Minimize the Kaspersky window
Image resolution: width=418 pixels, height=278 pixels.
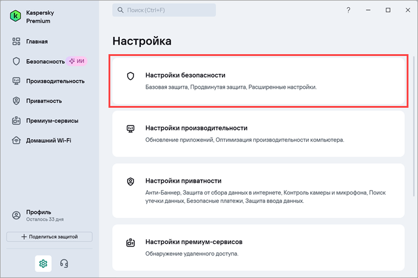click(368, 10)
